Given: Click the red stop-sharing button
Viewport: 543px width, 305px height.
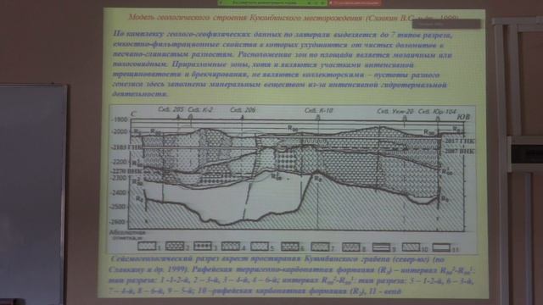Looking at the screenshot, I should 355,3.
